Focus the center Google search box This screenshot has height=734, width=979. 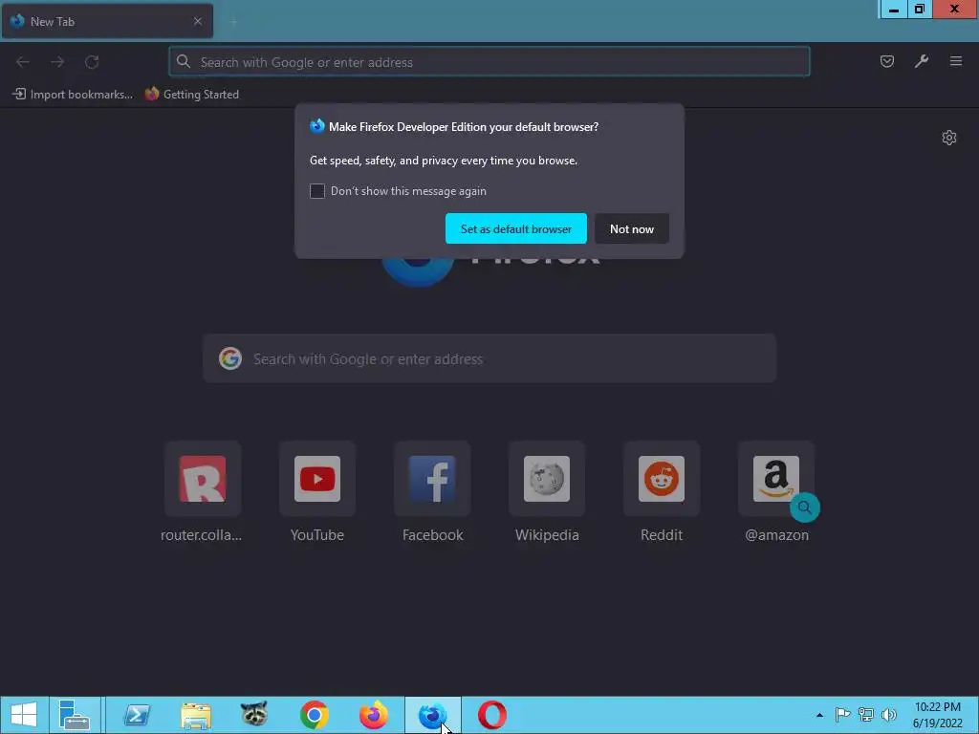[x=489, y=359]
